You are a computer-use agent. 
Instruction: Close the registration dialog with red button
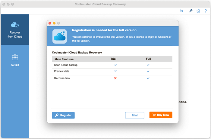(x=50, y=23)
